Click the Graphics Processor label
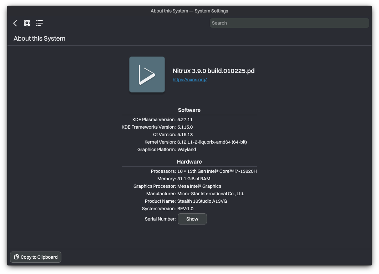Image resolution: width=379 pixels, height=274 pixels. tap(155, 186)
